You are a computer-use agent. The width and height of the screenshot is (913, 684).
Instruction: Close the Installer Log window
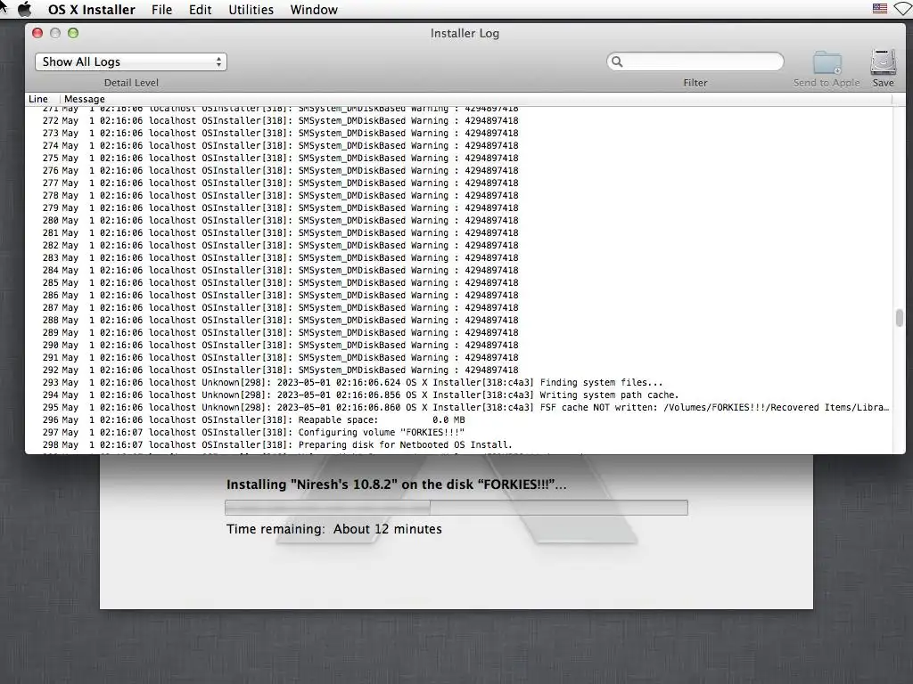(37, 33)
